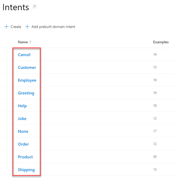
Task: Open the Shipping intent
Action: (26, 170)
